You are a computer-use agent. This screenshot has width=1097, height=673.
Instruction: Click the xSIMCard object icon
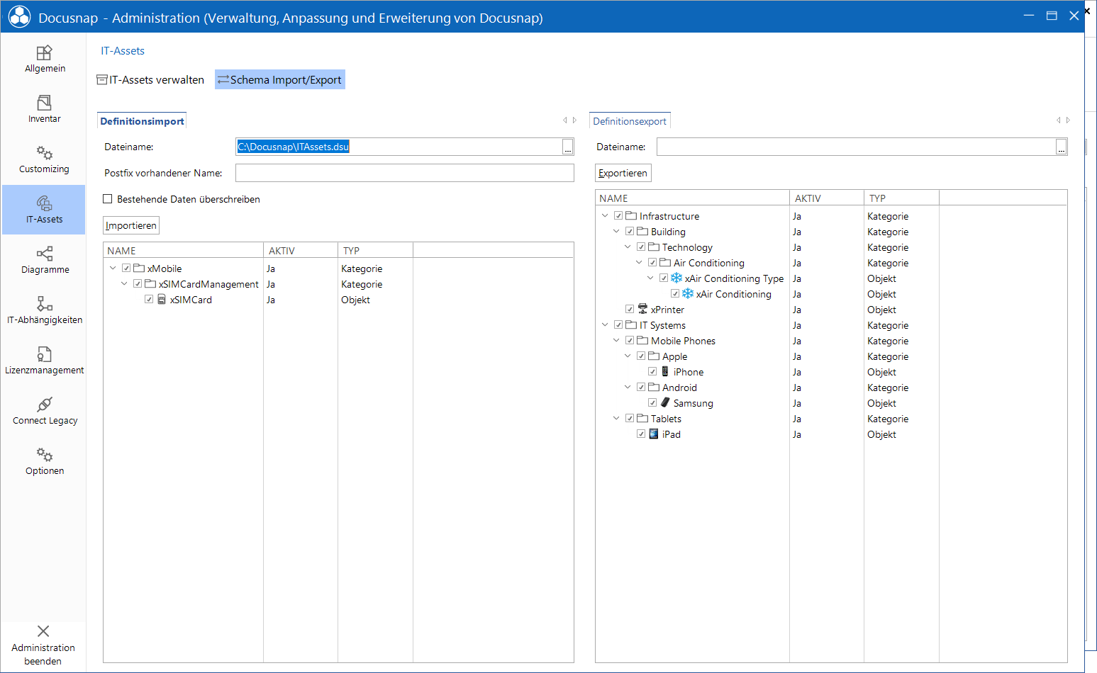pyautogui.click(x=162, y=300)
